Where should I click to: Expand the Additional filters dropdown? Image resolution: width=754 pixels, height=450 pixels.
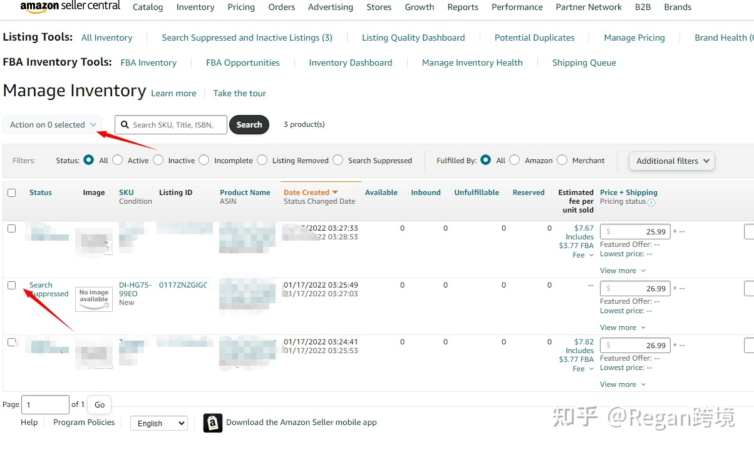point(671,161)
